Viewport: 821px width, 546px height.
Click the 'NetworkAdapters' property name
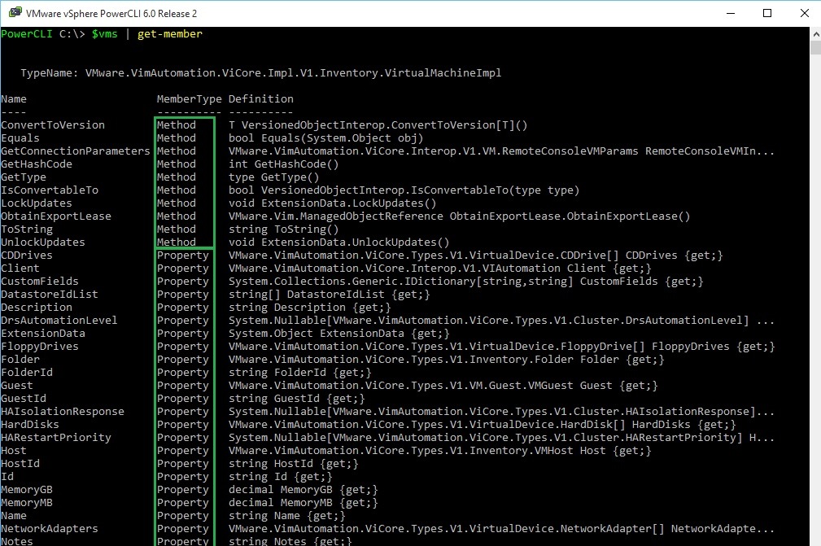point(50,529)
